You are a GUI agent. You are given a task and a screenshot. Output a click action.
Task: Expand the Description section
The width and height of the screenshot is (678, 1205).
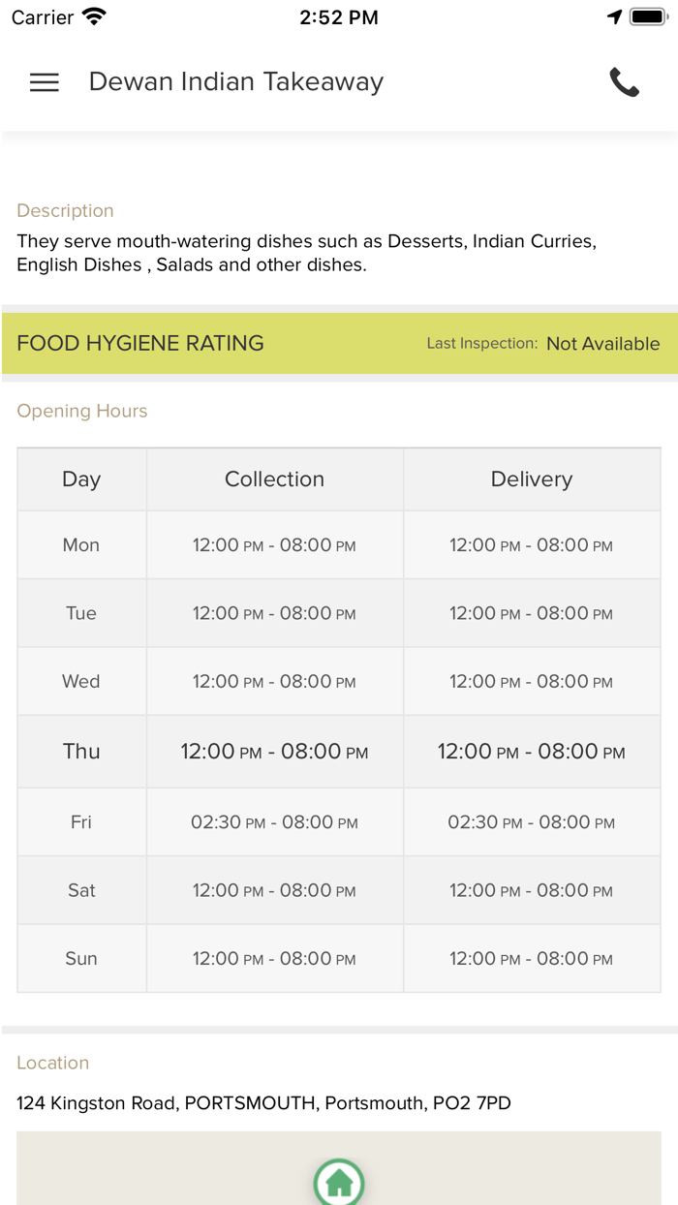pyautogui.click(x=65, y=210)
